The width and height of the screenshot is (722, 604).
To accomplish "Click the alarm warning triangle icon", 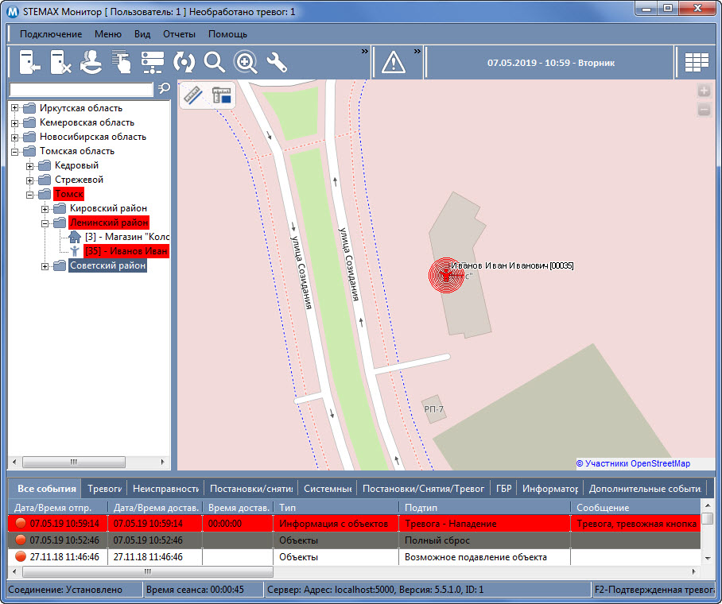I will [x=394, y=63].
